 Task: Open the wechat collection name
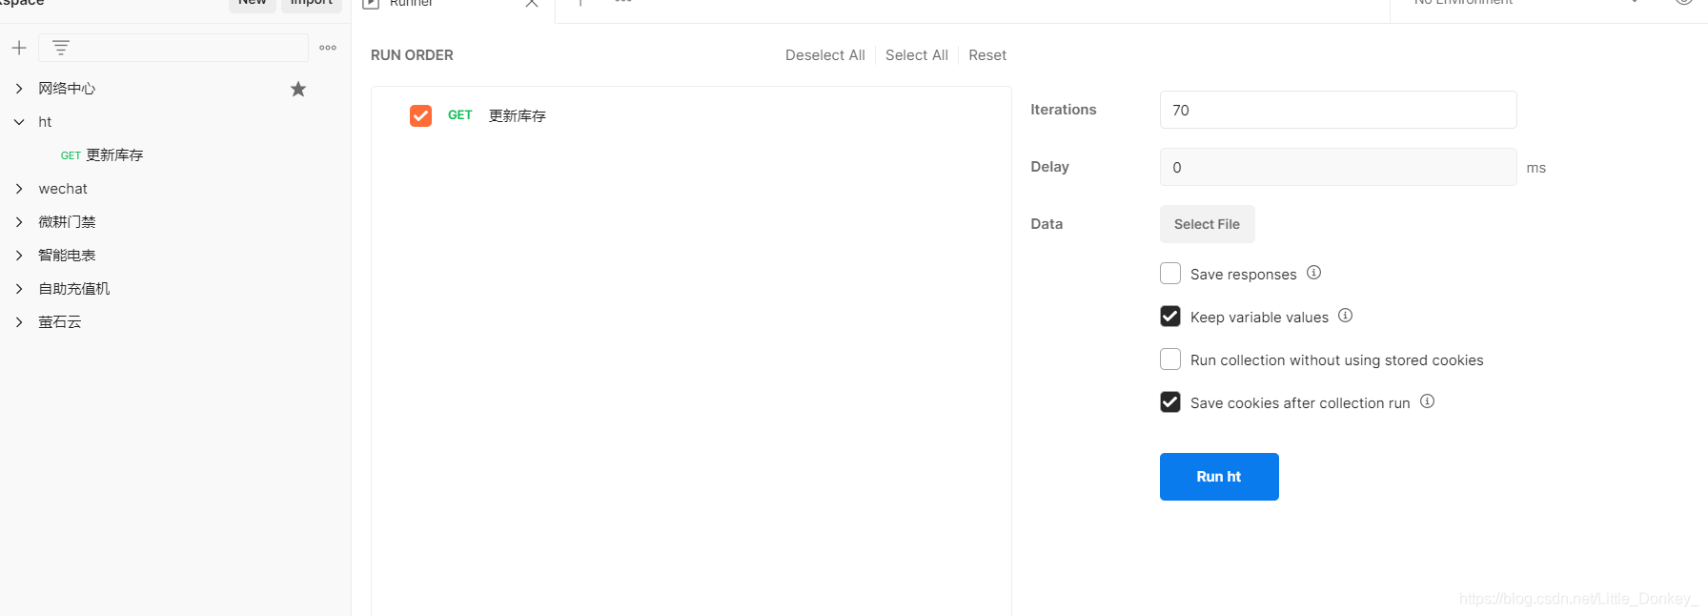pyautogui.click(x=63, y=189)
